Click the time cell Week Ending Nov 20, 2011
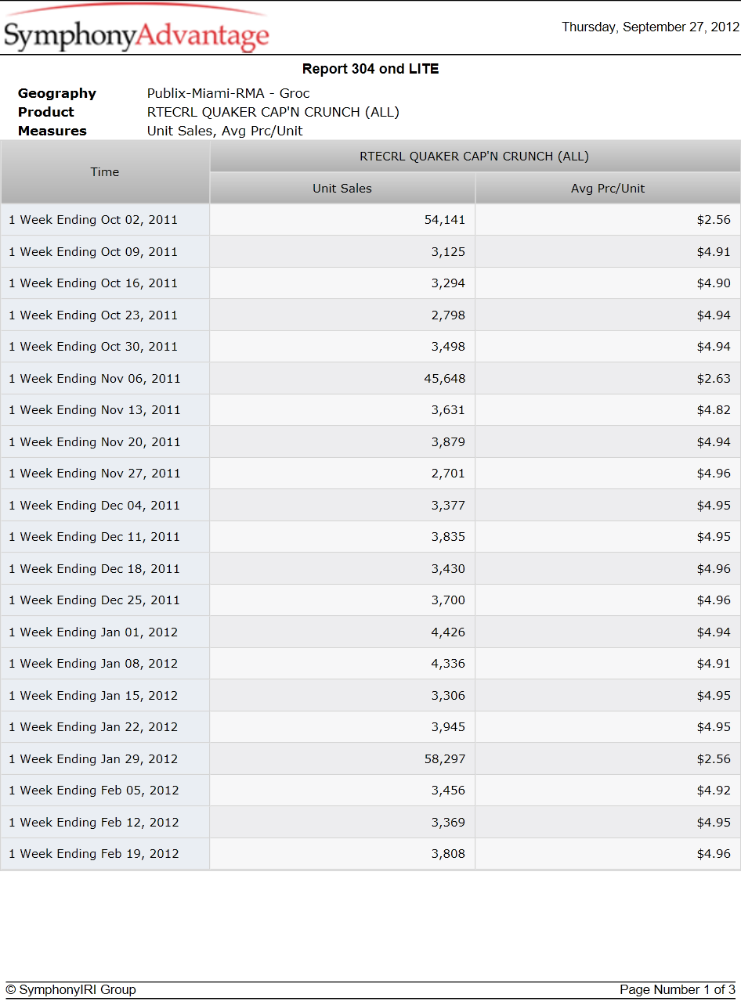 (105, 442)
